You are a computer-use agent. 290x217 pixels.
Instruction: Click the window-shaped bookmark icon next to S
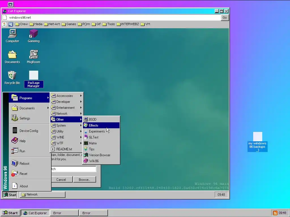point(11,24)
